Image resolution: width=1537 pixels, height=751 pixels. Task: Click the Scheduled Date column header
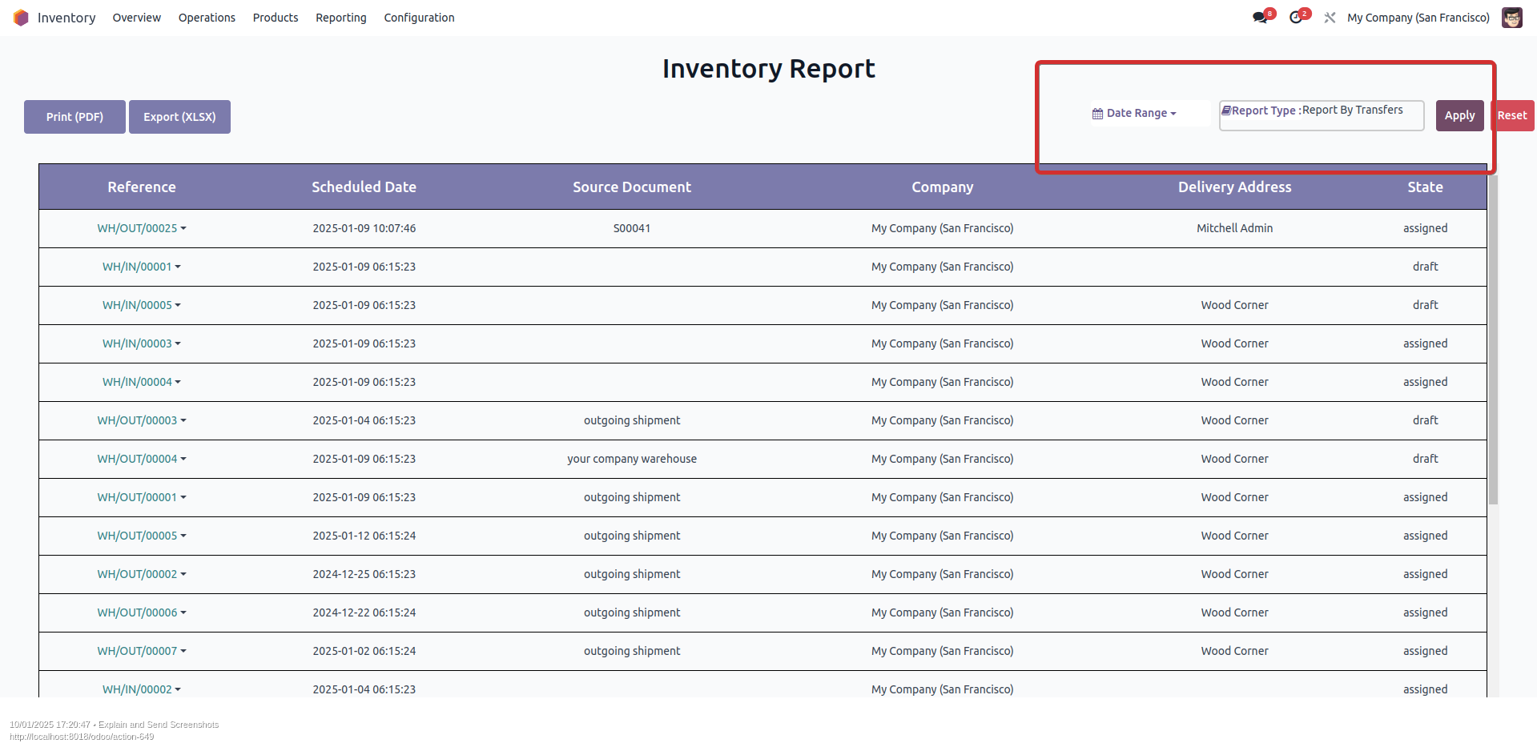pos(364,187)
